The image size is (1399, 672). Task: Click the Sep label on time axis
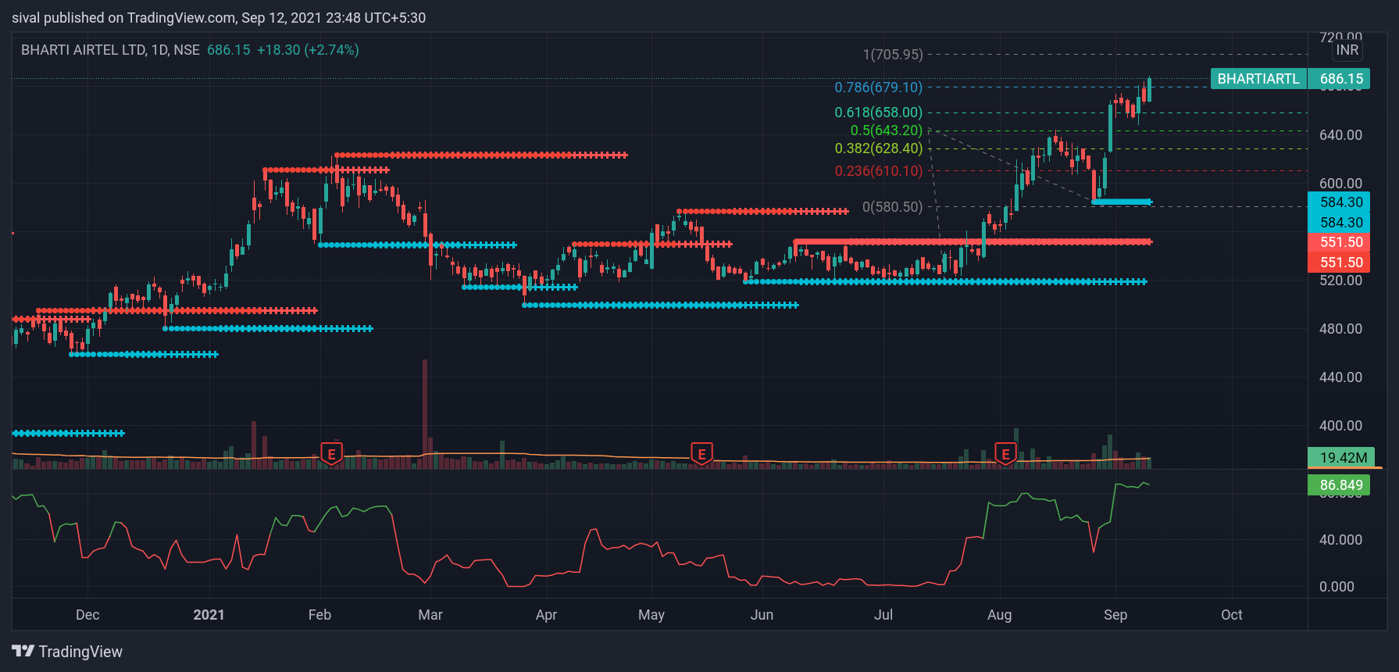click(x=1115, y=615)
